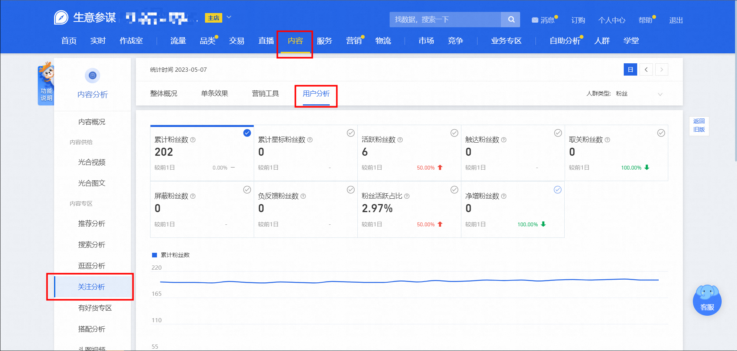
Task: Select the 日 day granularity button
Action: 630,69
